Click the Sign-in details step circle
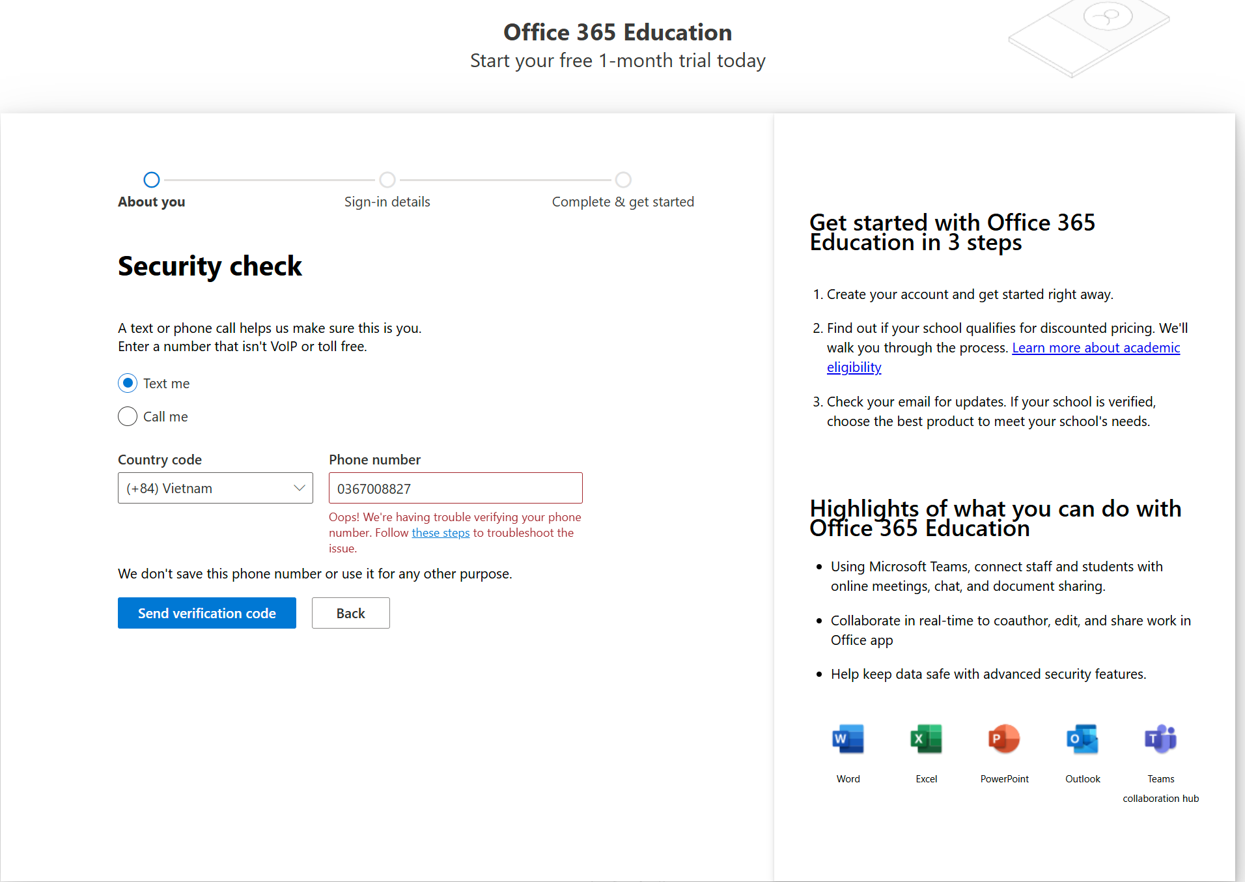 387,179
